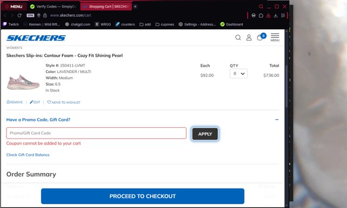Click into the Promo/Gift Card Code field
Image resolution: width=347 pixels, height=208 pixels.
click(x=97, y=133)
